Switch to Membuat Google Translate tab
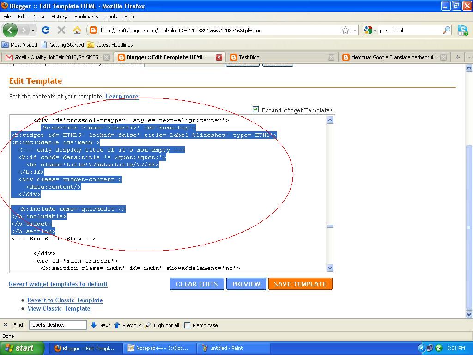The width and height of the screenshot is (473, 355). 394,57
